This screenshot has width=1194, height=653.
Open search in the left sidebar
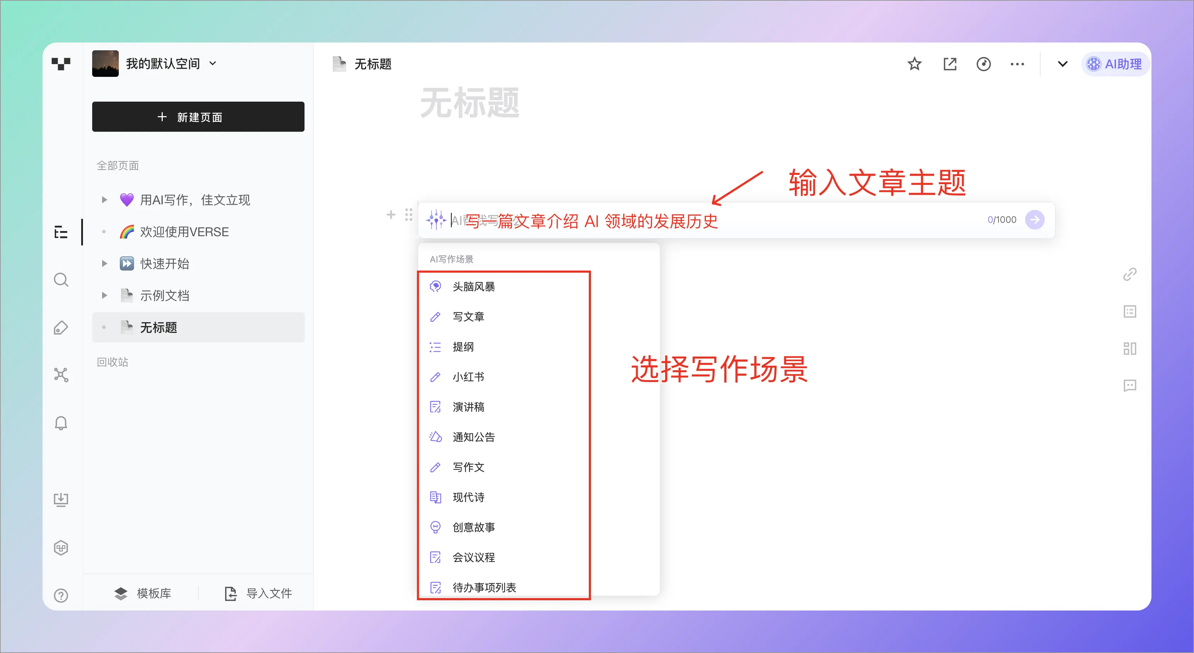pyautogui.click(x=61, y=280)
